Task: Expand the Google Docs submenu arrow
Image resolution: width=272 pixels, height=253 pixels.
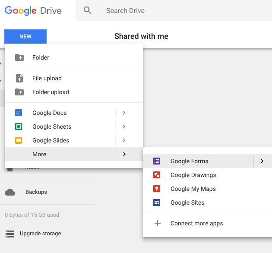Action: tap(124, 113)
